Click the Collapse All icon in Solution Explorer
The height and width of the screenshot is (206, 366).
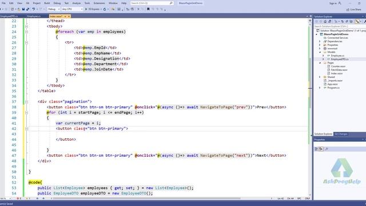coord(347,22)
